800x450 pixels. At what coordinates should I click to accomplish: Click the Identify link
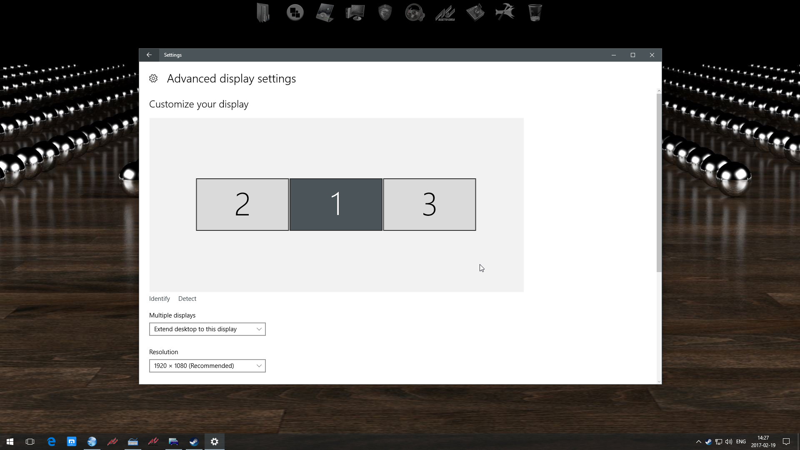click(x=159, y=299)
